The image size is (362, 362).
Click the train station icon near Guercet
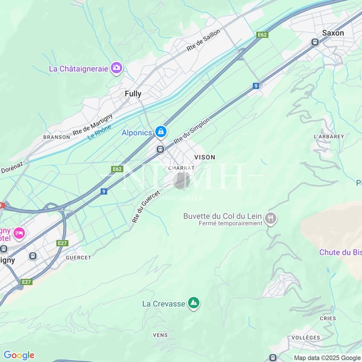tap(33, 256)
